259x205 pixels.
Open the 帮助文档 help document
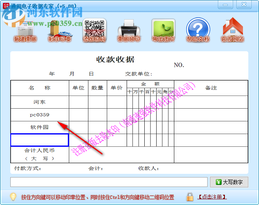click(x=198, y=30)
